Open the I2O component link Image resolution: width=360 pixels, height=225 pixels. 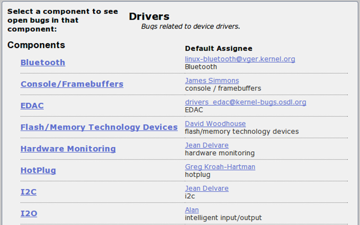pos(29,213)
